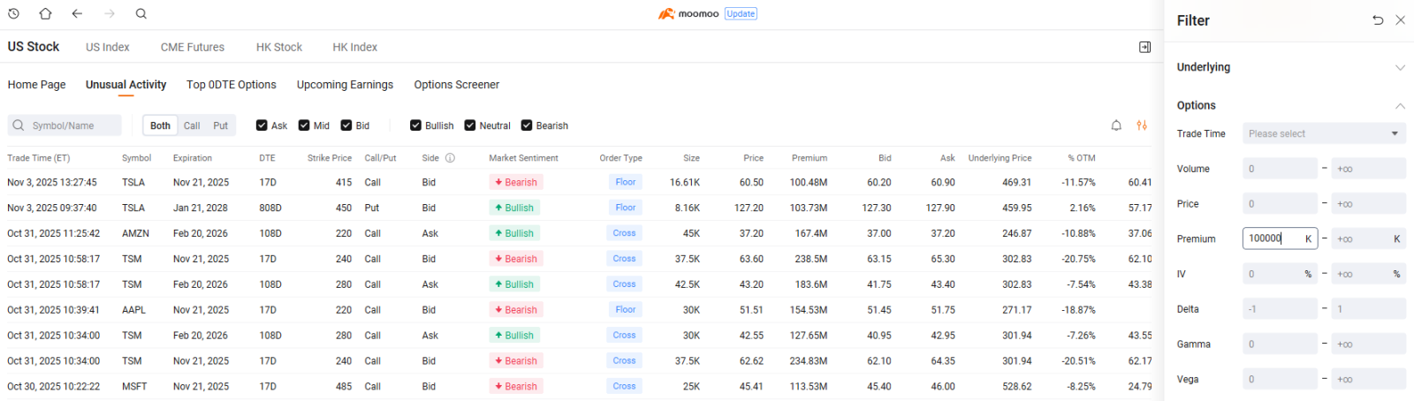Toggle the Neutral checkbox

470,125
